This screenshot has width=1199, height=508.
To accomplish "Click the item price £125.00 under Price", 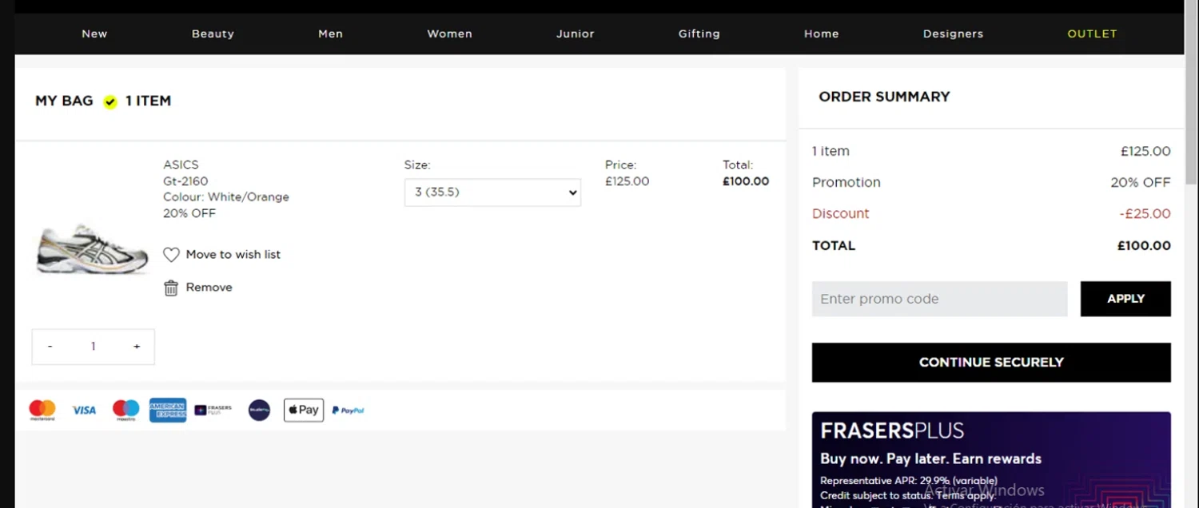I will [x=627, y=181].
